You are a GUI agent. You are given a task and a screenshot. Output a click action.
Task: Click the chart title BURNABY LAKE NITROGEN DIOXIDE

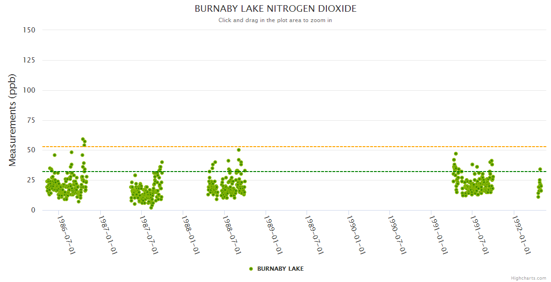tap(275, 9)
